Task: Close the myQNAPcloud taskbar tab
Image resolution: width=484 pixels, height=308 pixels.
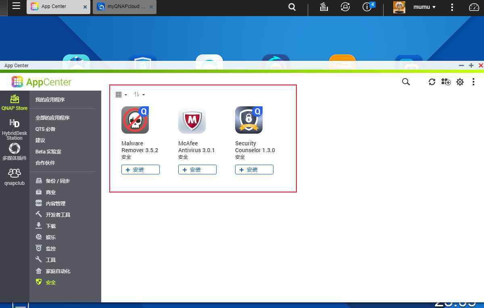Action: pyautogui.click(x=151, y=7)
